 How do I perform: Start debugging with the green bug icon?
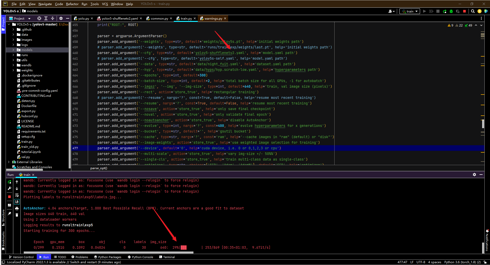tap(451, 11)
